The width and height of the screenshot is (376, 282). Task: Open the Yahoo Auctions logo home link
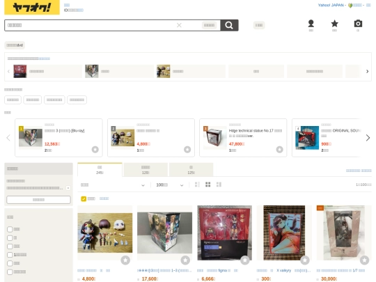(x=32, y=7)
